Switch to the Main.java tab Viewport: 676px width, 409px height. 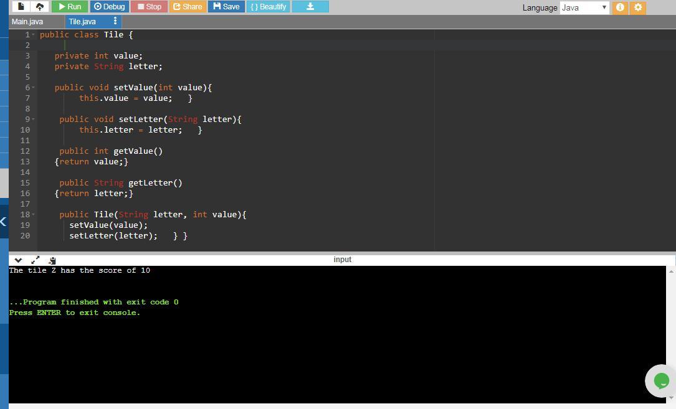point(27,22)
